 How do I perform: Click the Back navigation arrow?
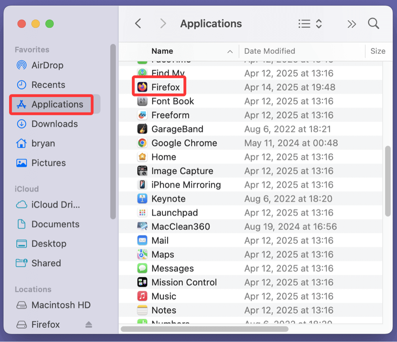point(138,23)
